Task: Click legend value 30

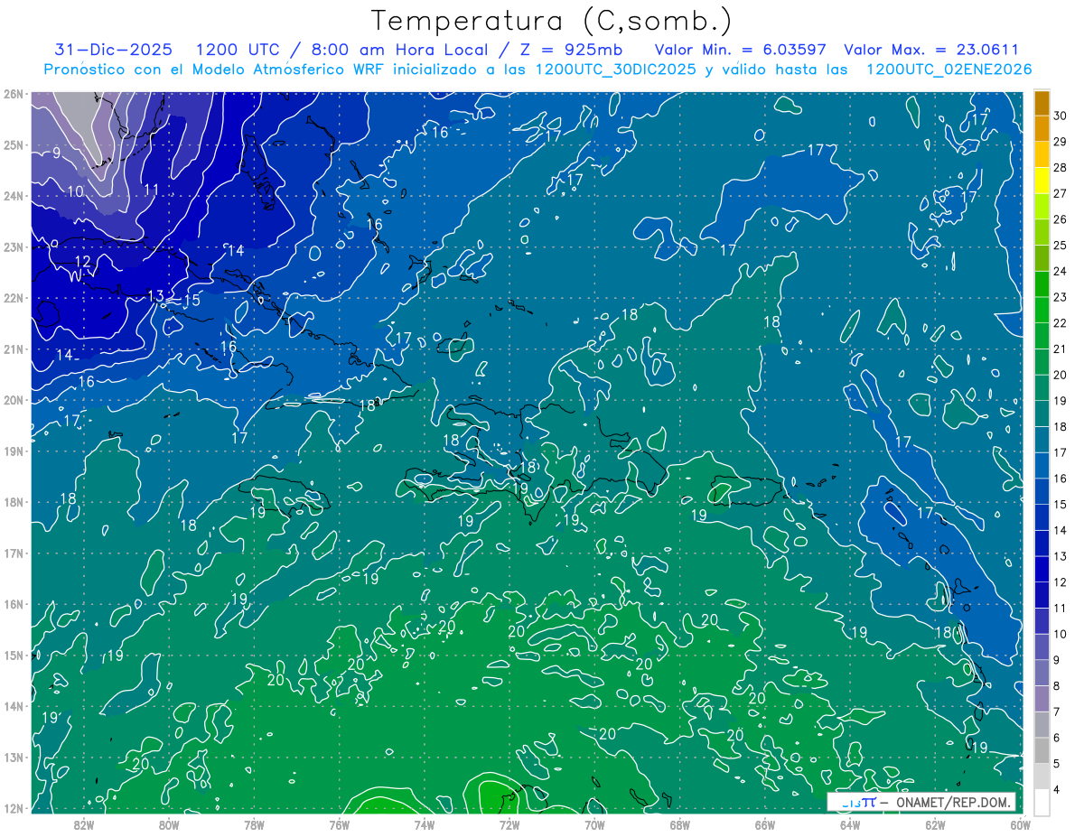Action: [1061, 116]
